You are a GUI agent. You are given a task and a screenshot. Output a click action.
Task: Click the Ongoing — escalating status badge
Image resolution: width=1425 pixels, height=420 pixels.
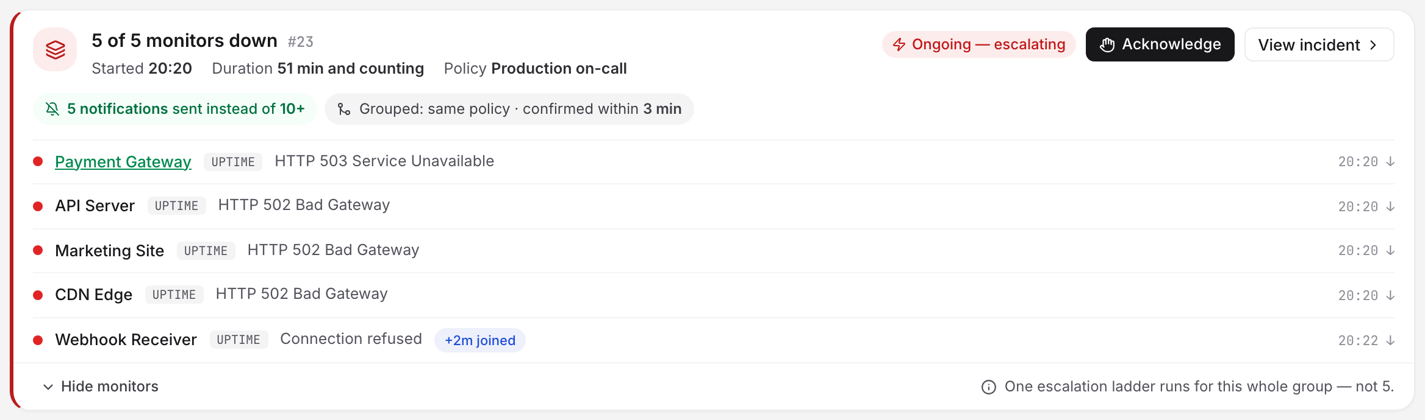pos(978,44)
